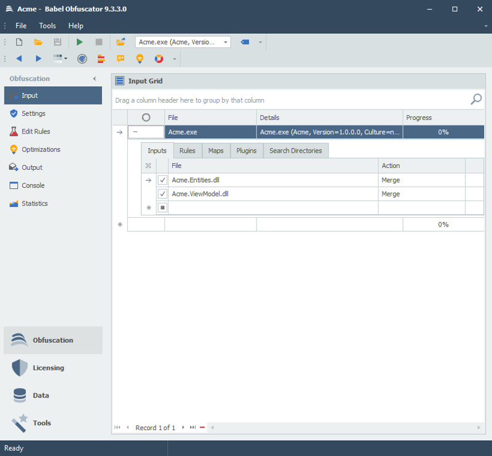
Task: Click the blue tag toolbar icon
Action: (245, 42)
